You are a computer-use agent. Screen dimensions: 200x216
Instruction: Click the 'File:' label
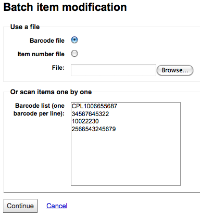coord(58,68)
